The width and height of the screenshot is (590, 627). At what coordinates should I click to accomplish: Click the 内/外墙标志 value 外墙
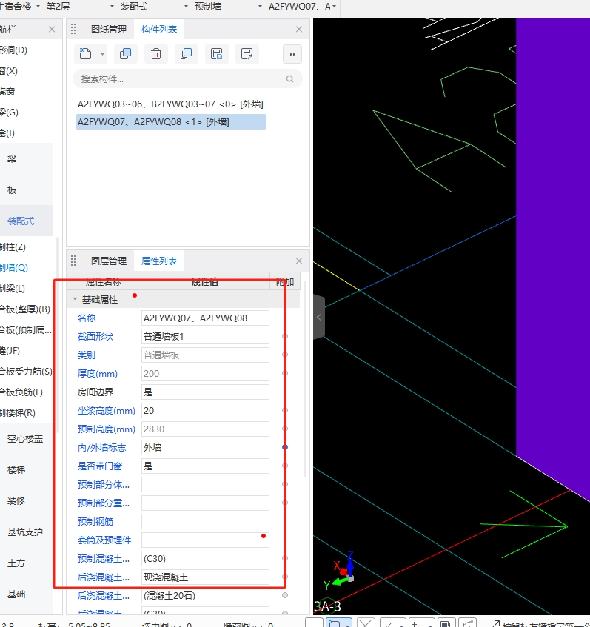205,448
